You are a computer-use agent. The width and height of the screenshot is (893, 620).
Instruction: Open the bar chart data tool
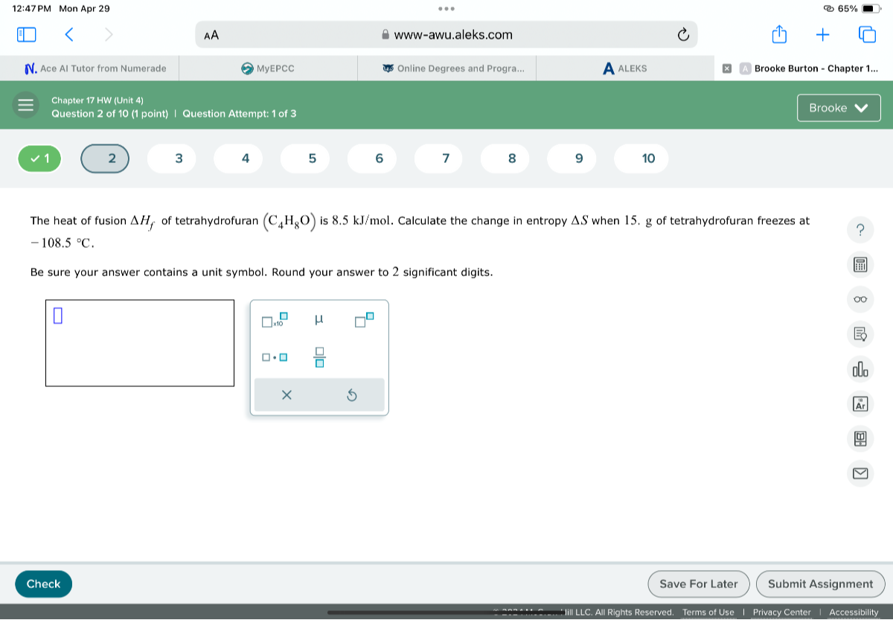pyautogui.click(x=860, y=369)
